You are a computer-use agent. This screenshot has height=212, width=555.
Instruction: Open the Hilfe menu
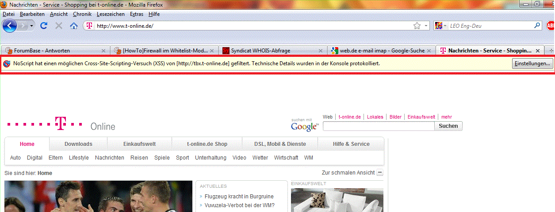point(154,14)
